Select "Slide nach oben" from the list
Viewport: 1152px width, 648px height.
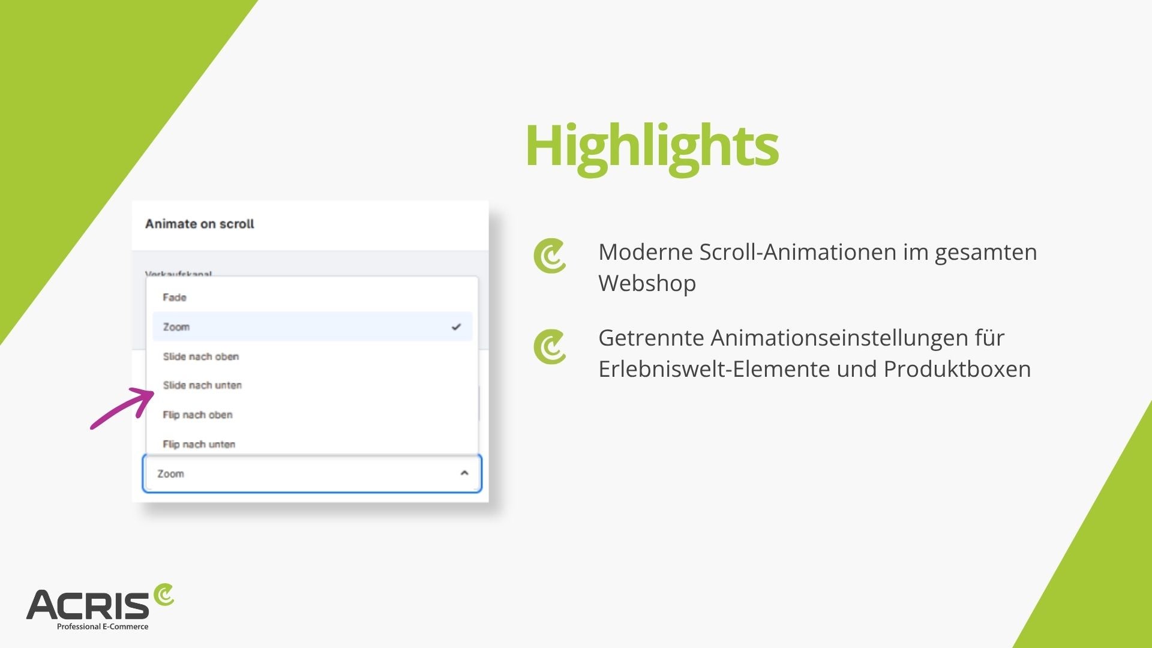point(201,356)
